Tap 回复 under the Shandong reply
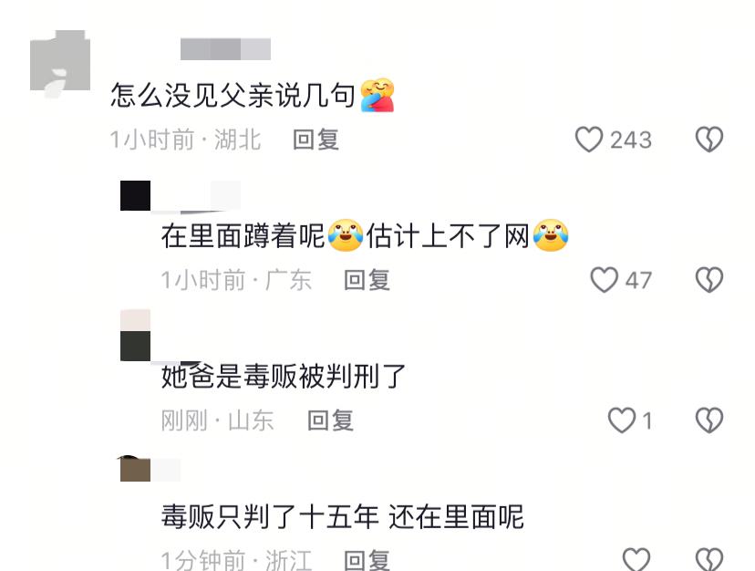The image size is (755, 571). click(x=330, y=420)
